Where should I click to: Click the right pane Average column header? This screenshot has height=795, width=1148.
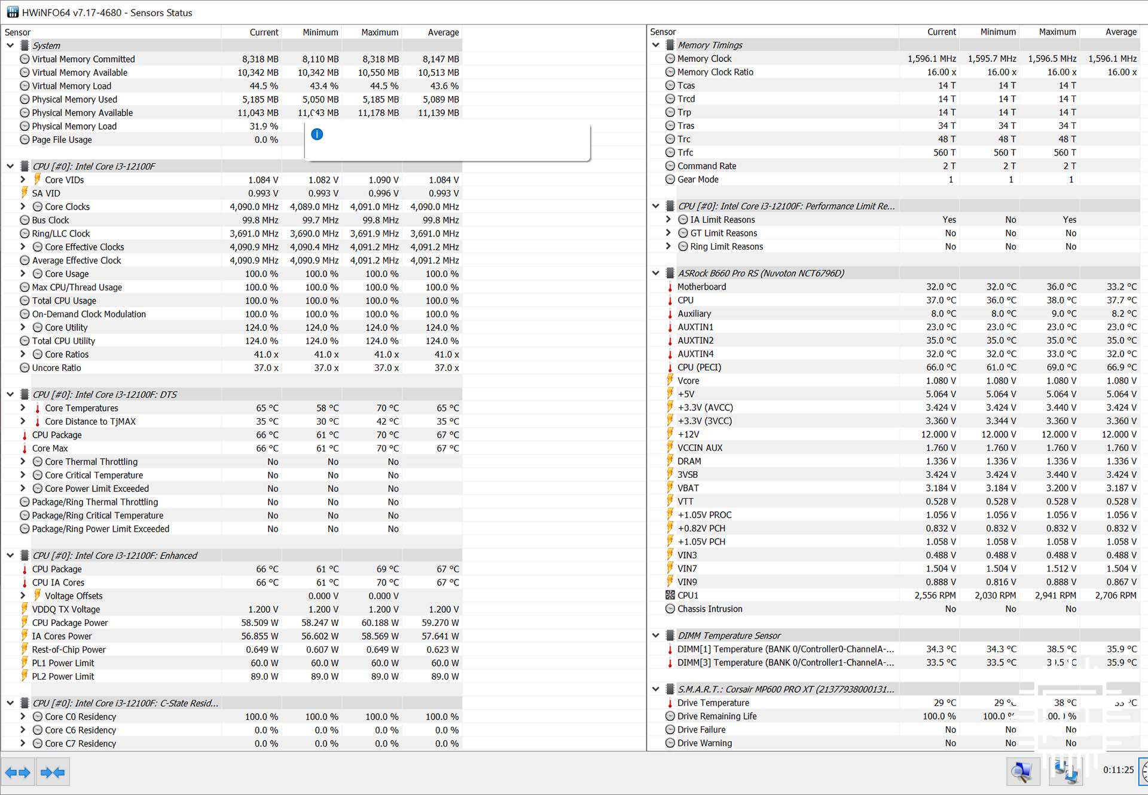(1110, 32)
